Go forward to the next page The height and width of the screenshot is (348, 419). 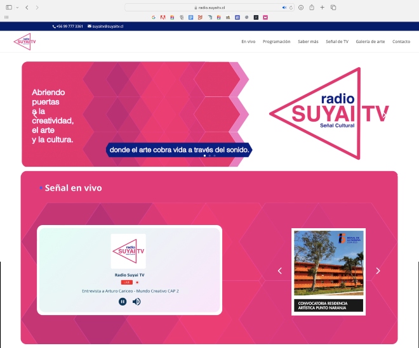click(37, 8)
